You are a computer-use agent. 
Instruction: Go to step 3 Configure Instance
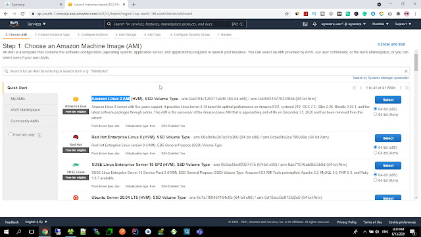point(93,35)
